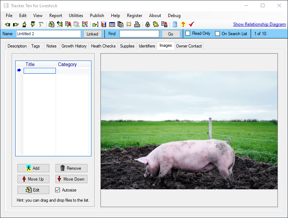Open the About menu
288x218 pixels.
(x=155, y=16)
